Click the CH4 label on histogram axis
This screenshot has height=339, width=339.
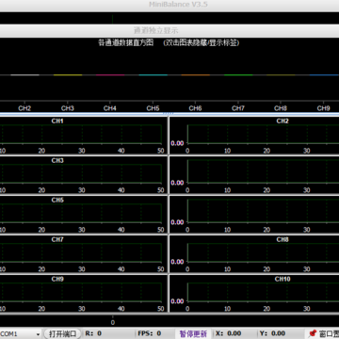point(110,108)
